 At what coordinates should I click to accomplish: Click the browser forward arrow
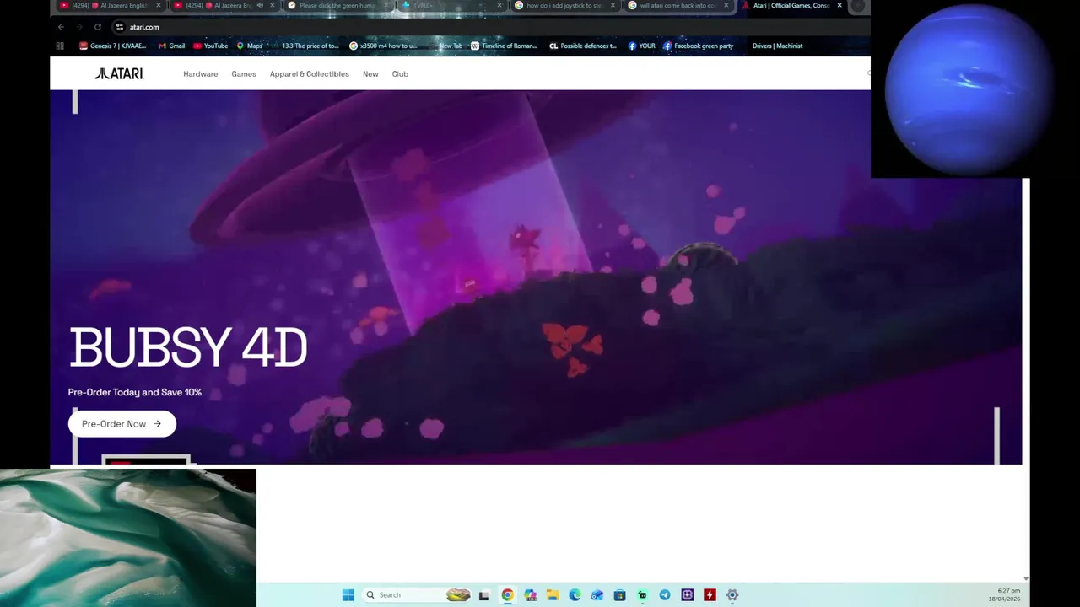[79, 27]
